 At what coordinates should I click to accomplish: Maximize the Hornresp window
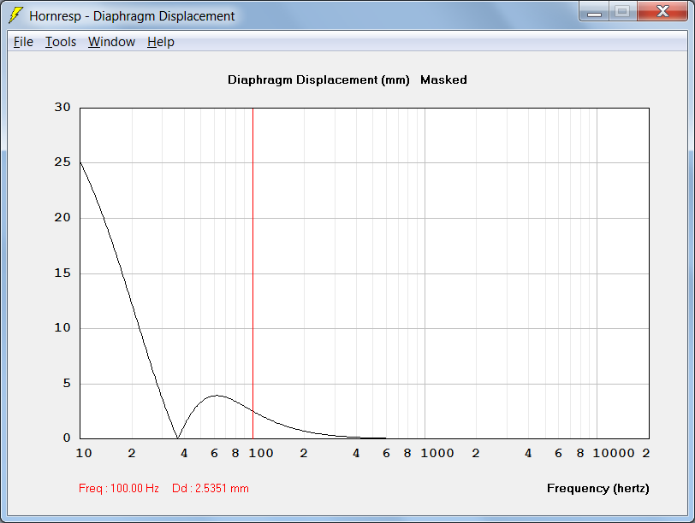coord(622,12)
